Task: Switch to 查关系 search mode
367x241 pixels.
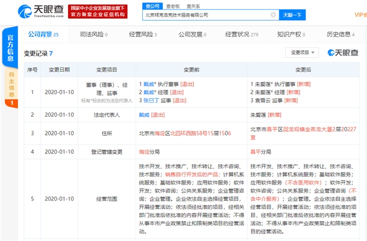Action: pos(193,6)
